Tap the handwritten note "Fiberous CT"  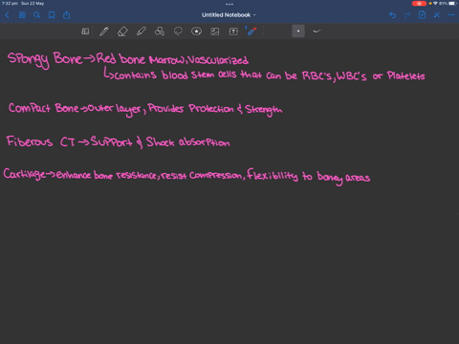pos(40,141)
